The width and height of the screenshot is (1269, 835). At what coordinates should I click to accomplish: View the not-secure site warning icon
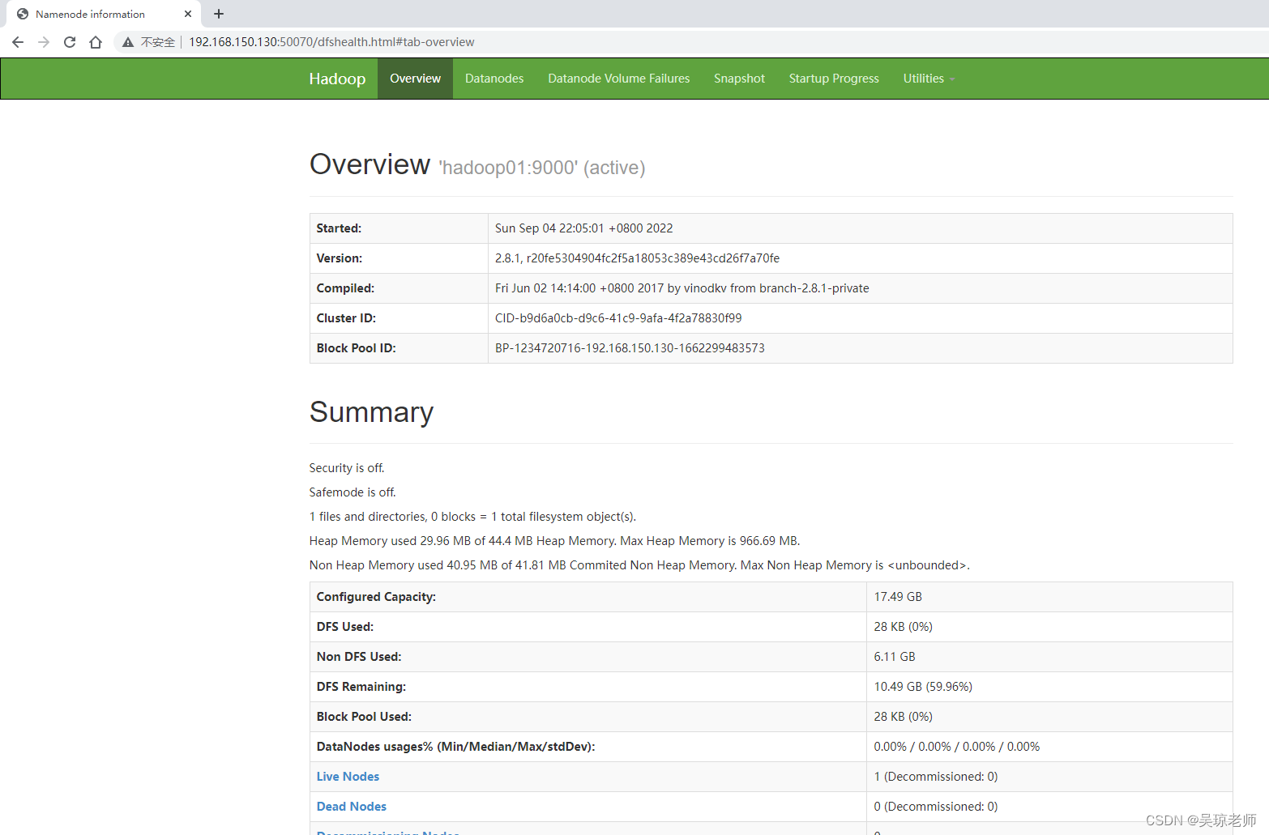tap(128, 42)
